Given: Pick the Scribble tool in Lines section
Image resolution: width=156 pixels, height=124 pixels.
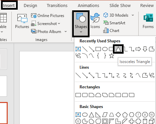Looking at the screenshot, I should (152, 75).
